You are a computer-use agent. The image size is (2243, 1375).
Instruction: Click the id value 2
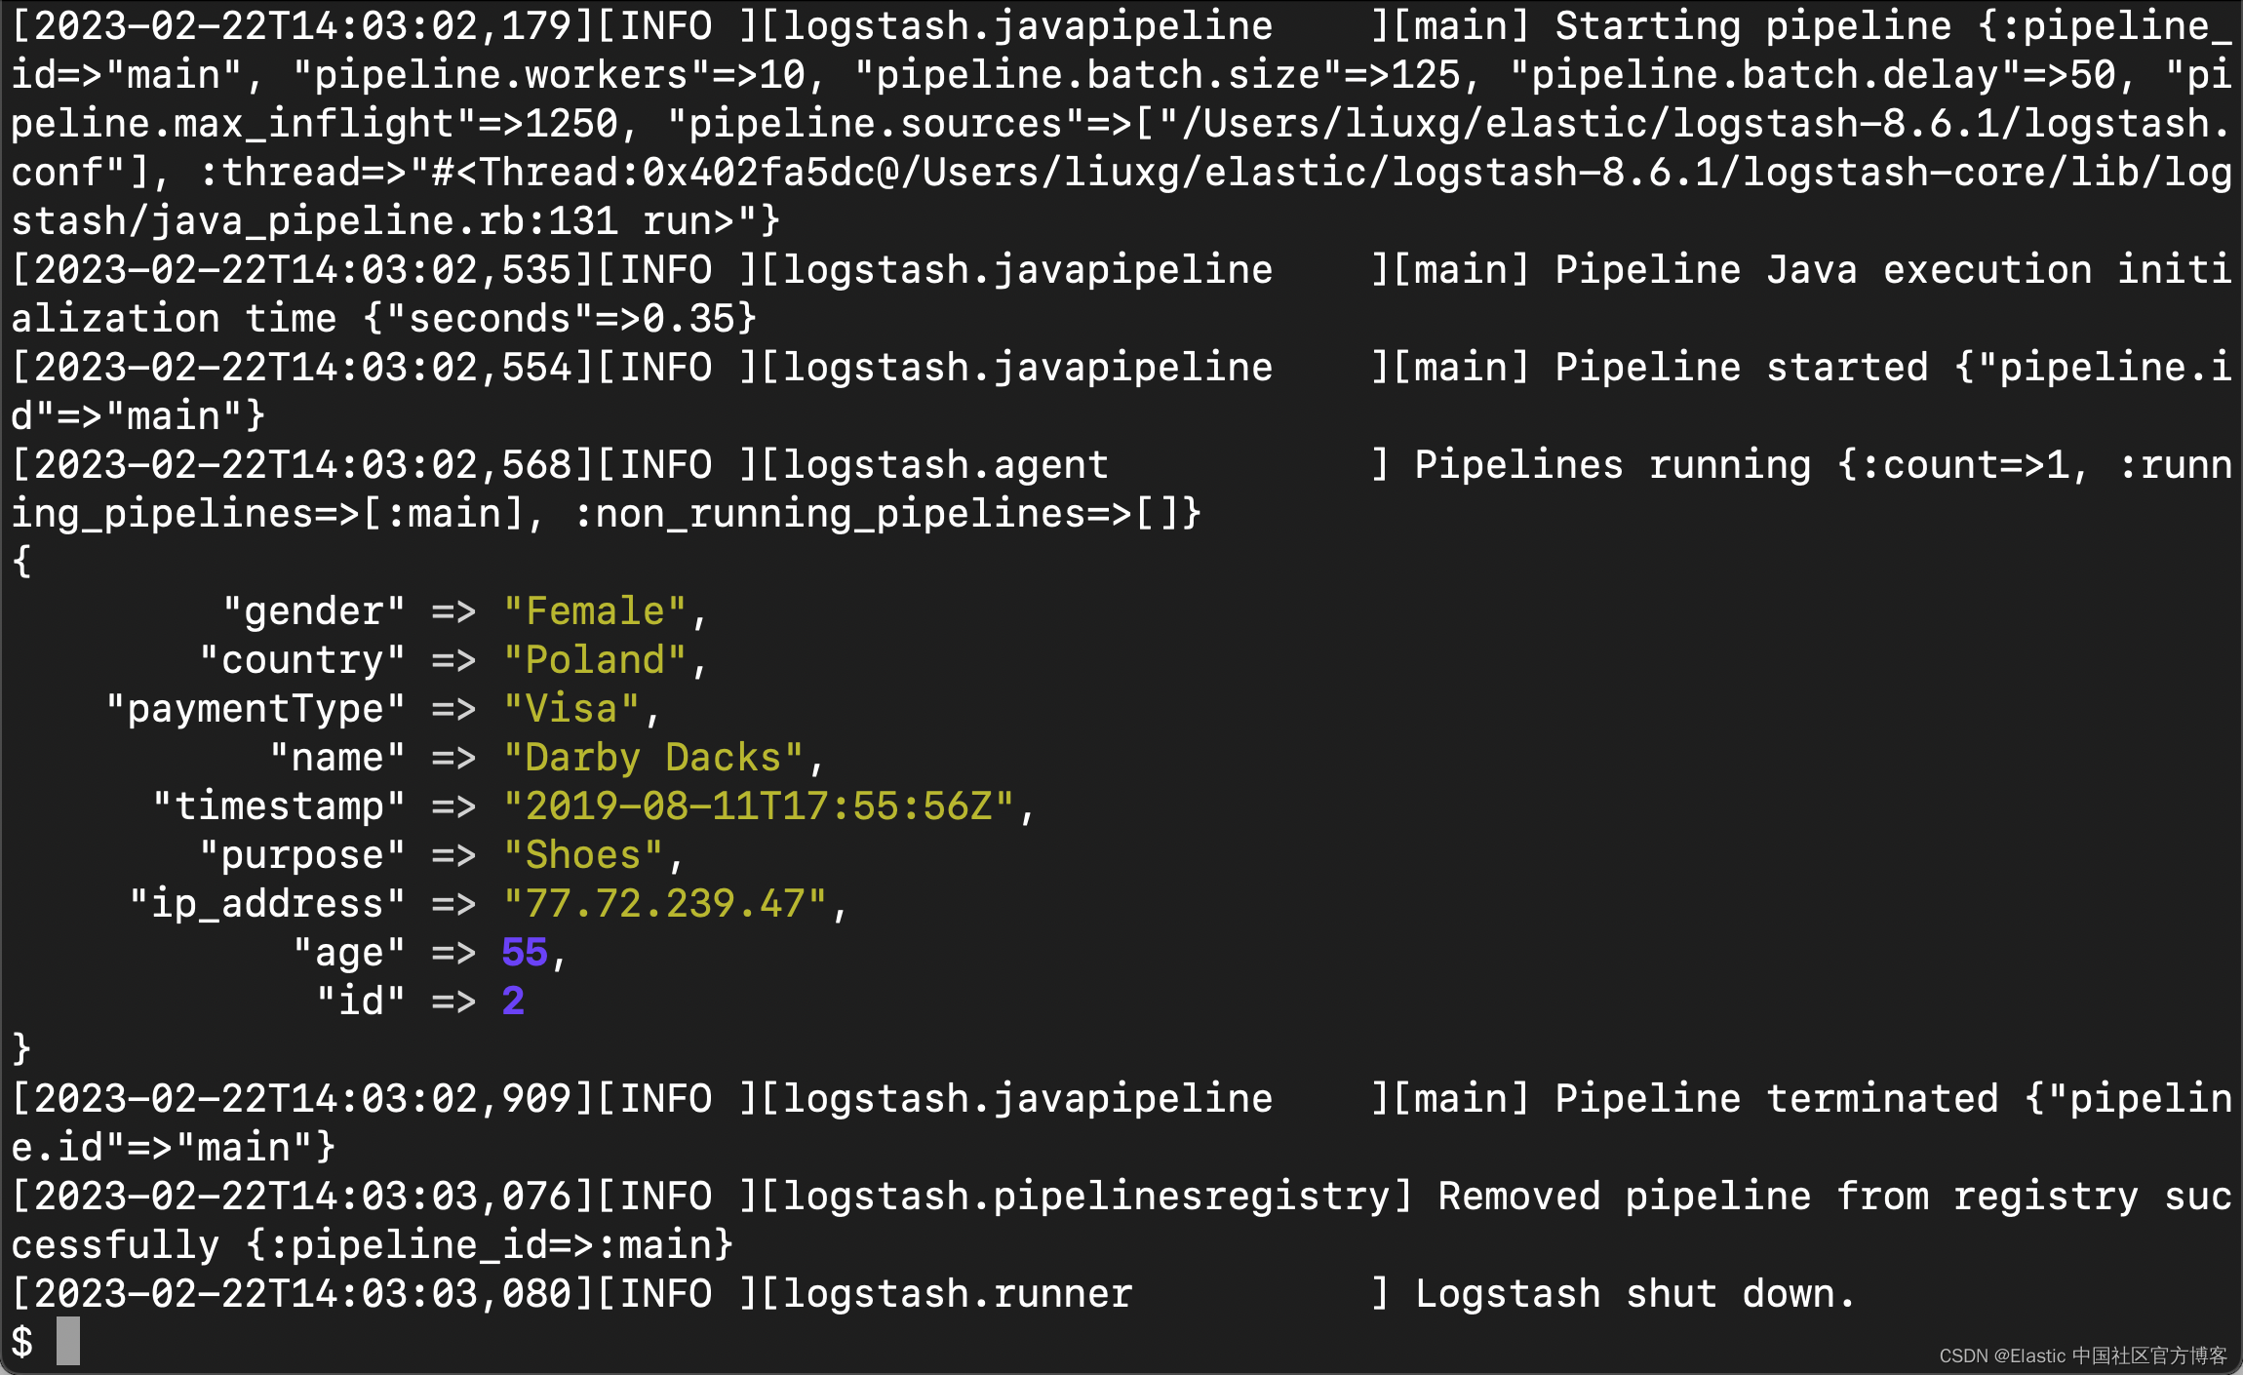point(513,1002)
